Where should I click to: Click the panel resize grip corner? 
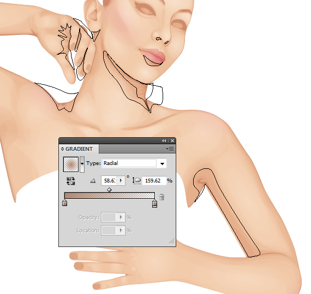172,240
